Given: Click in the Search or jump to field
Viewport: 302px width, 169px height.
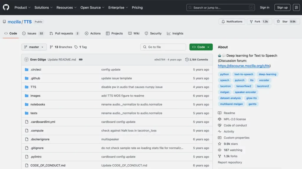Looking at the screenshot, I should pos(221,7).
